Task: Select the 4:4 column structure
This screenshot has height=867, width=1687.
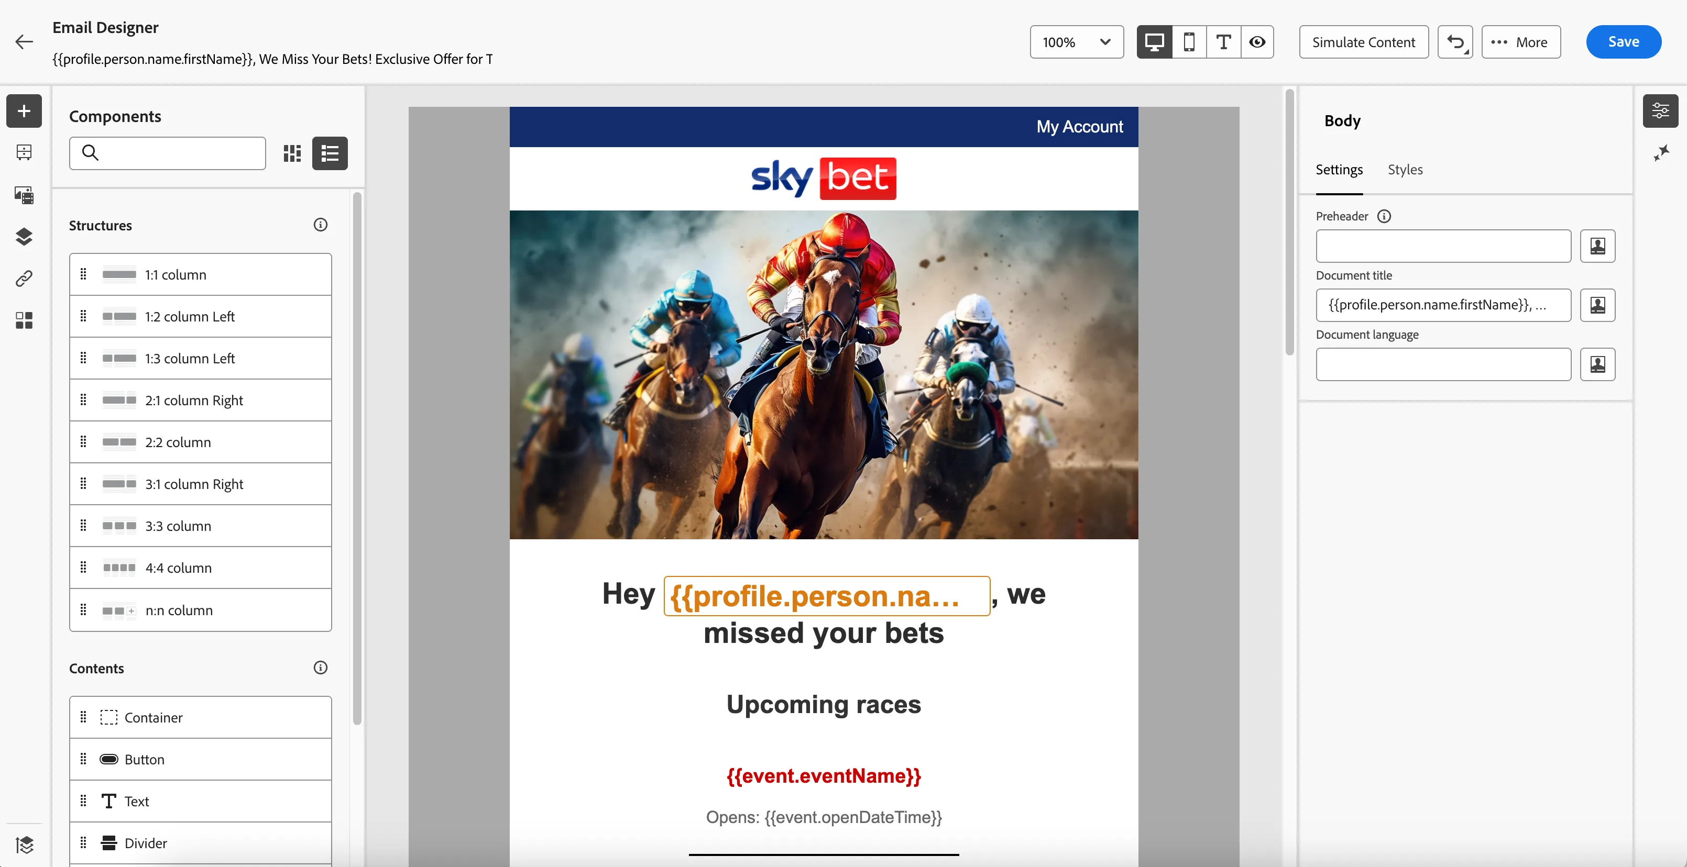Action: (x=200, y=568)
